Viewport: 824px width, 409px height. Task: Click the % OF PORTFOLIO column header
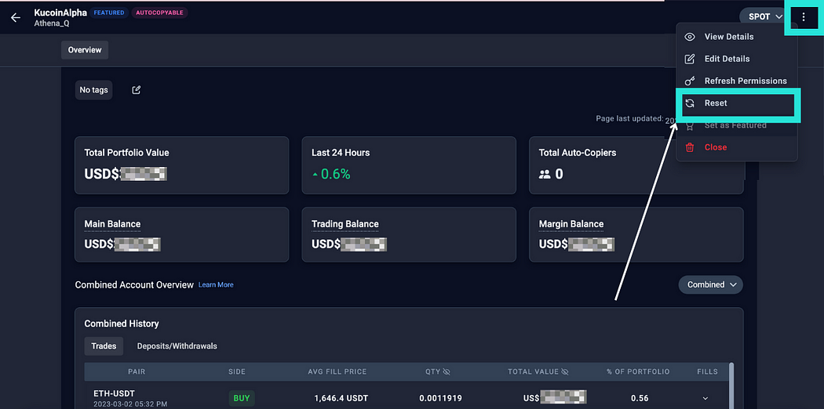click(638, 371)
